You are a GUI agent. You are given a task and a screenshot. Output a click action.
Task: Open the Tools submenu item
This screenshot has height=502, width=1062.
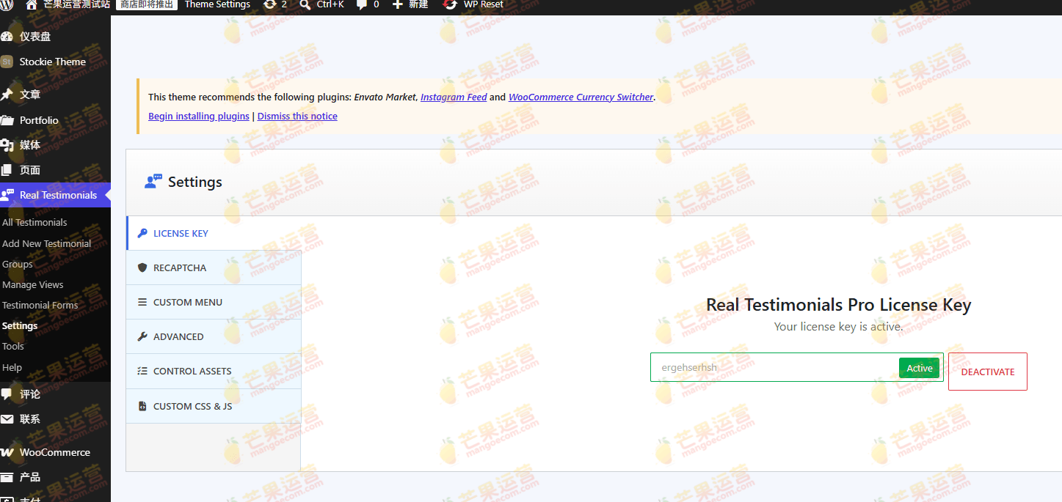[x=13, y=346]
